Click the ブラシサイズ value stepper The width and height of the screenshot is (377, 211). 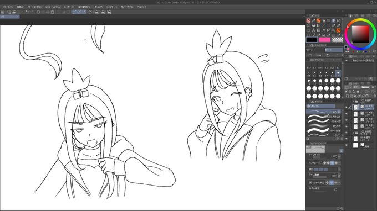pyautogui.click(x=335, y=156)
